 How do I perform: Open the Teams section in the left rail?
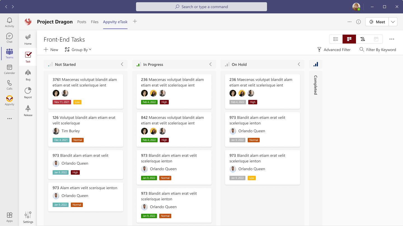point(9,54)
